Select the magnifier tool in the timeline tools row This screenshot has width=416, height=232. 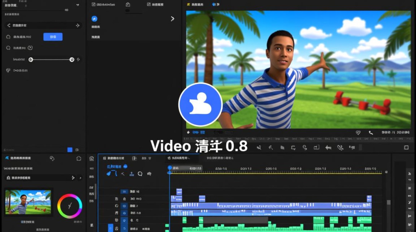point(140,174)
